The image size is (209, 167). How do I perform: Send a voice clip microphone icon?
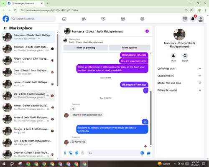[65, 153]
